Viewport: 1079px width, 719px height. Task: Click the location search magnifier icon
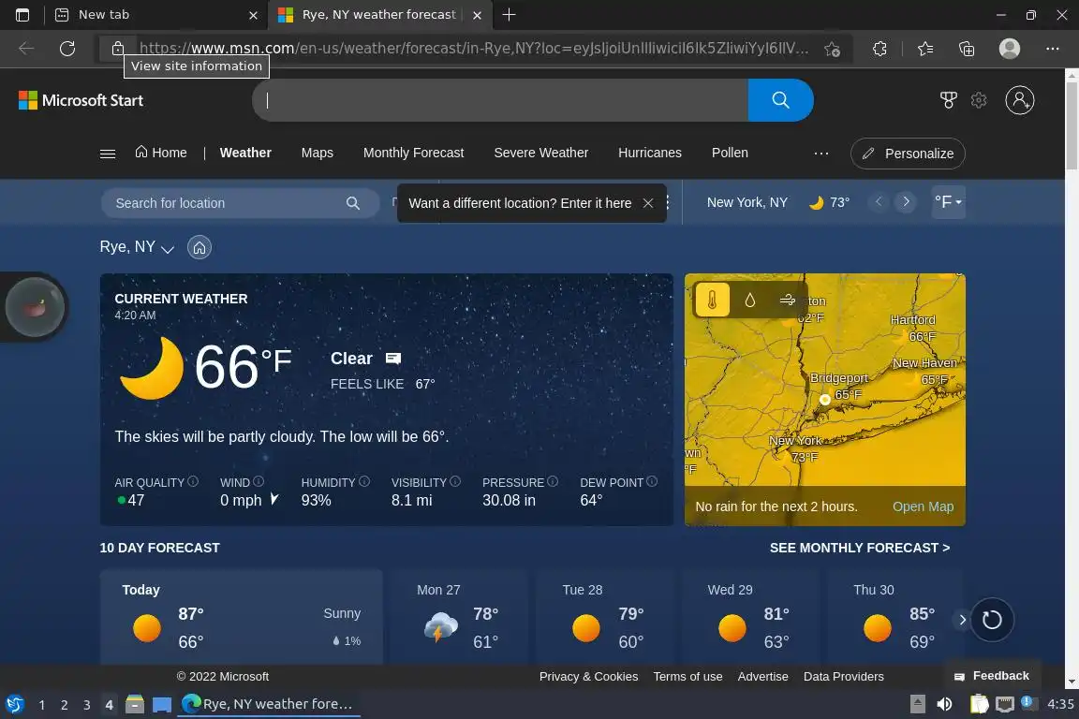pos(353,203)
